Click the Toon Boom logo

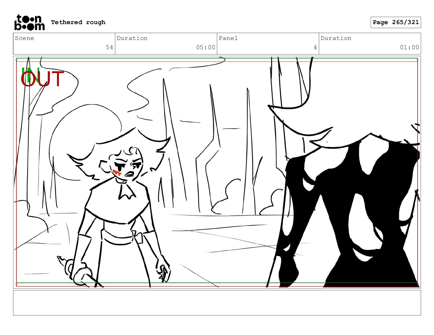pyautogui.click(x=29, y=22)
